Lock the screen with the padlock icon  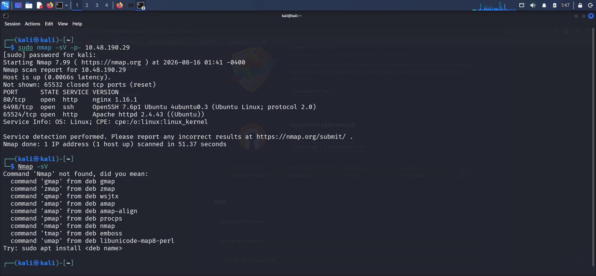point(580,5)
